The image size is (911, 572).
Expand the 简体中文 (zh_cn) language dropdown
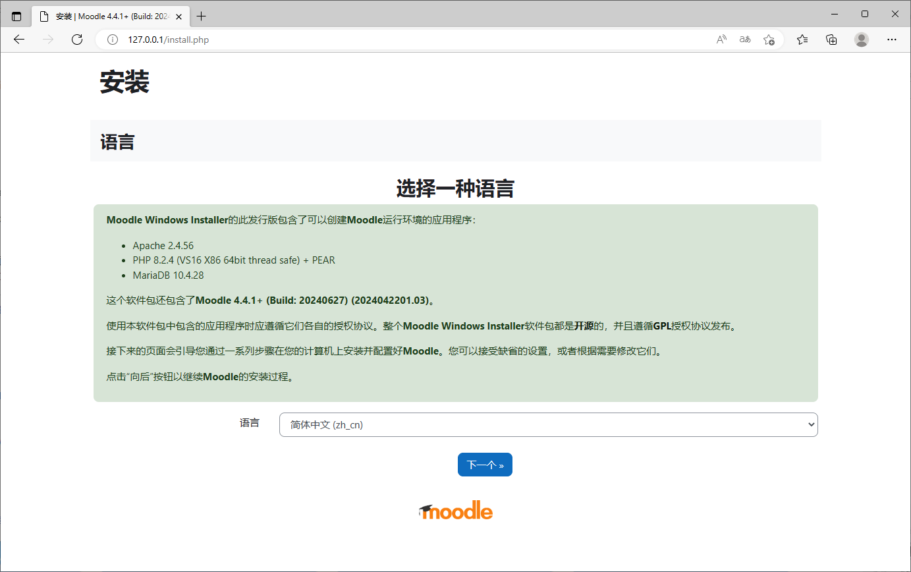(548, 425)
